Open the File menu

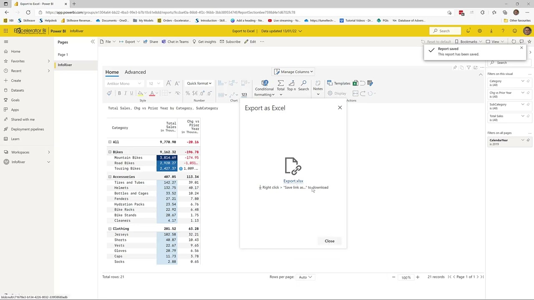pyautogui.click(x=108, y=42)
